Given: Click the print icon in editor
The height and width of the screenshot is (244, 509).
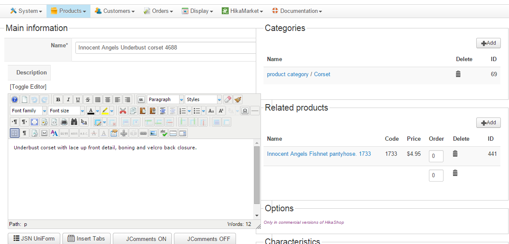Looking at the screenshot, I should pyautogui.click(x=64, y=122).
